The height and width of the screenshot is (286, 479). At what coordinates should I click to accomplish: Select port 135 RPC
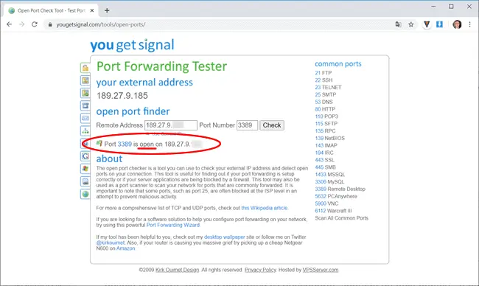325,130
